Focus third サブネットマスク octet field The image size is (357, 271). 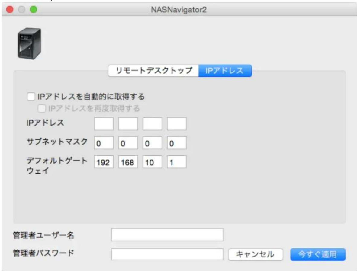tap(152, 143)
